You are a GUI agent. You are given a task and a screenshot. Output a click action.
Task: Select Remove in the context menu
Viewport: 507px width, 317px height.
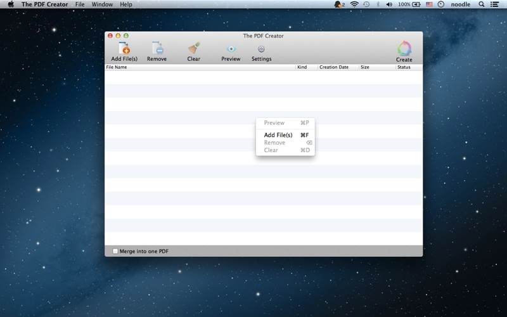point(285,143)
